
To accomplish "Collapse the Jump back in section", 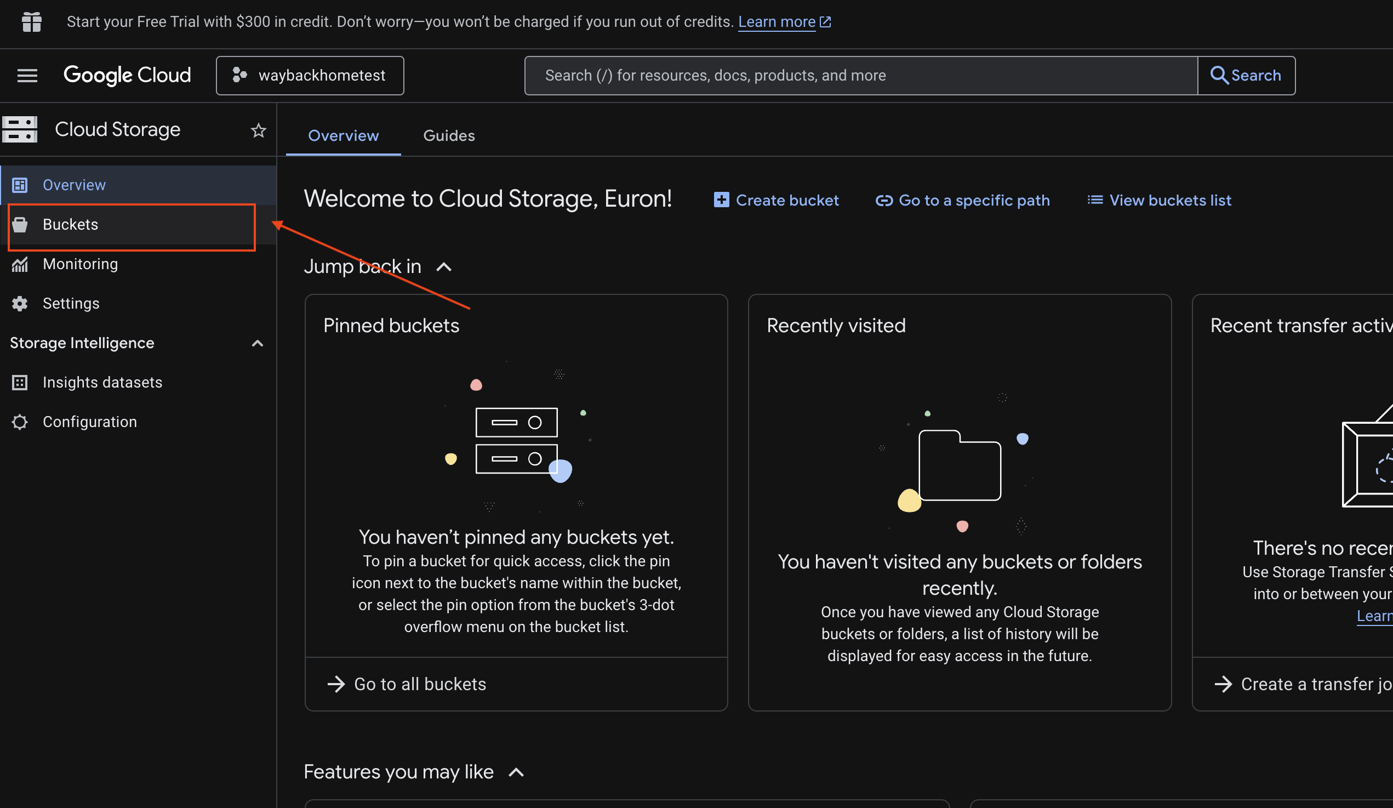I will click(x=444, y=267).
